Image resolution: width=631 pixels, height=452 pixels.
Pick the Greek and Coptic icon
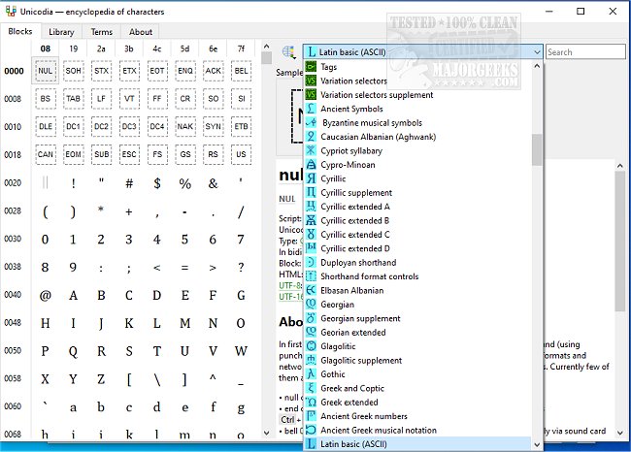click(311, 388)
